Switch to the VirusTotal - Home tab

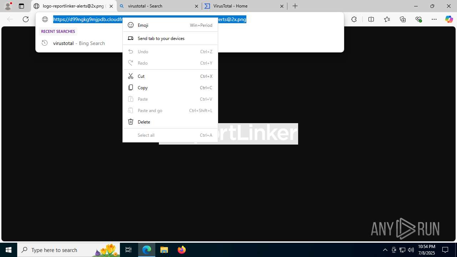[x=245, y=6]
